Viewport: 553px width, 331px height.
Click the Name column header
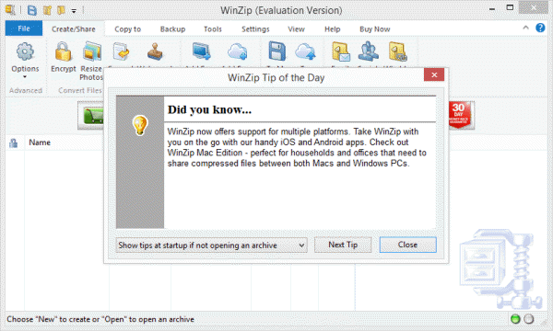pos(40,143)
